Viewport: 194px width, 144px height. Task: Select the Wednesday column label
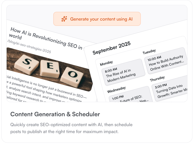coord(116,90)
